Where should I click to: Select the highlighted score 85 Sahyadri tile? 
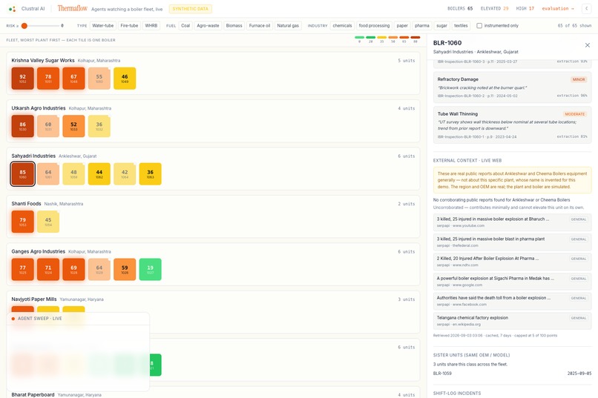pyautogui.click(x=22, y=174)
